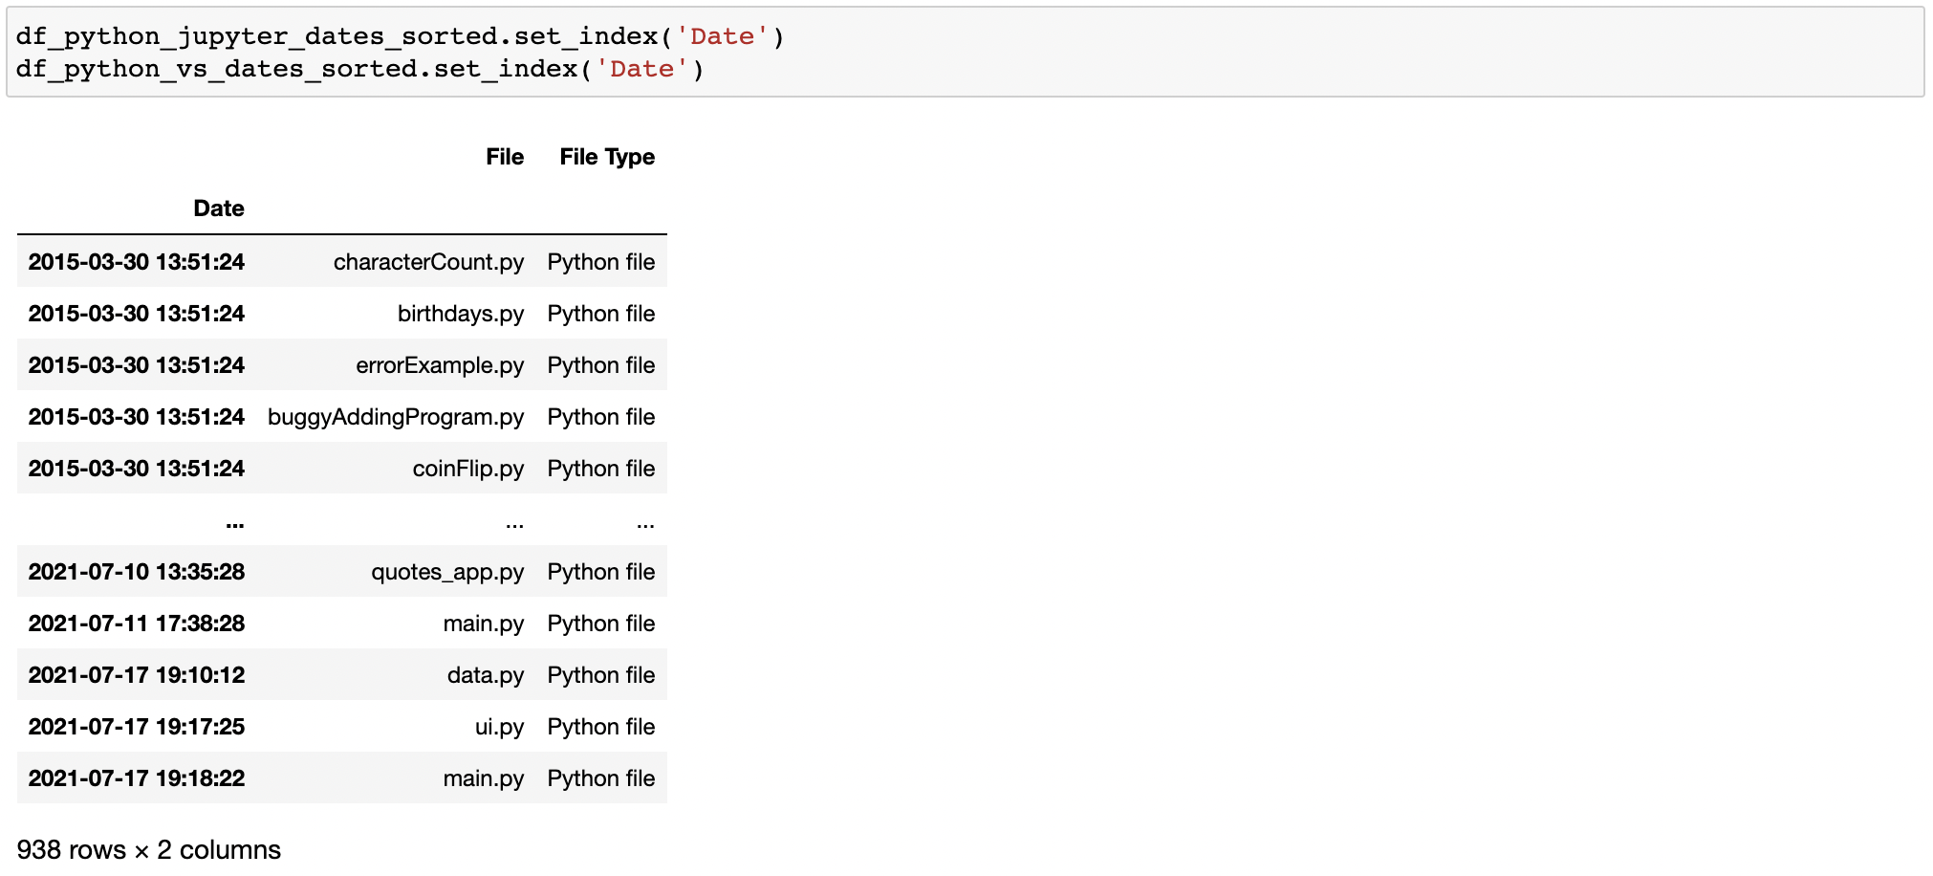1933x876 pixels.
Task: Select the file name coinFlip.py
Action: click(x=468, y=469)
